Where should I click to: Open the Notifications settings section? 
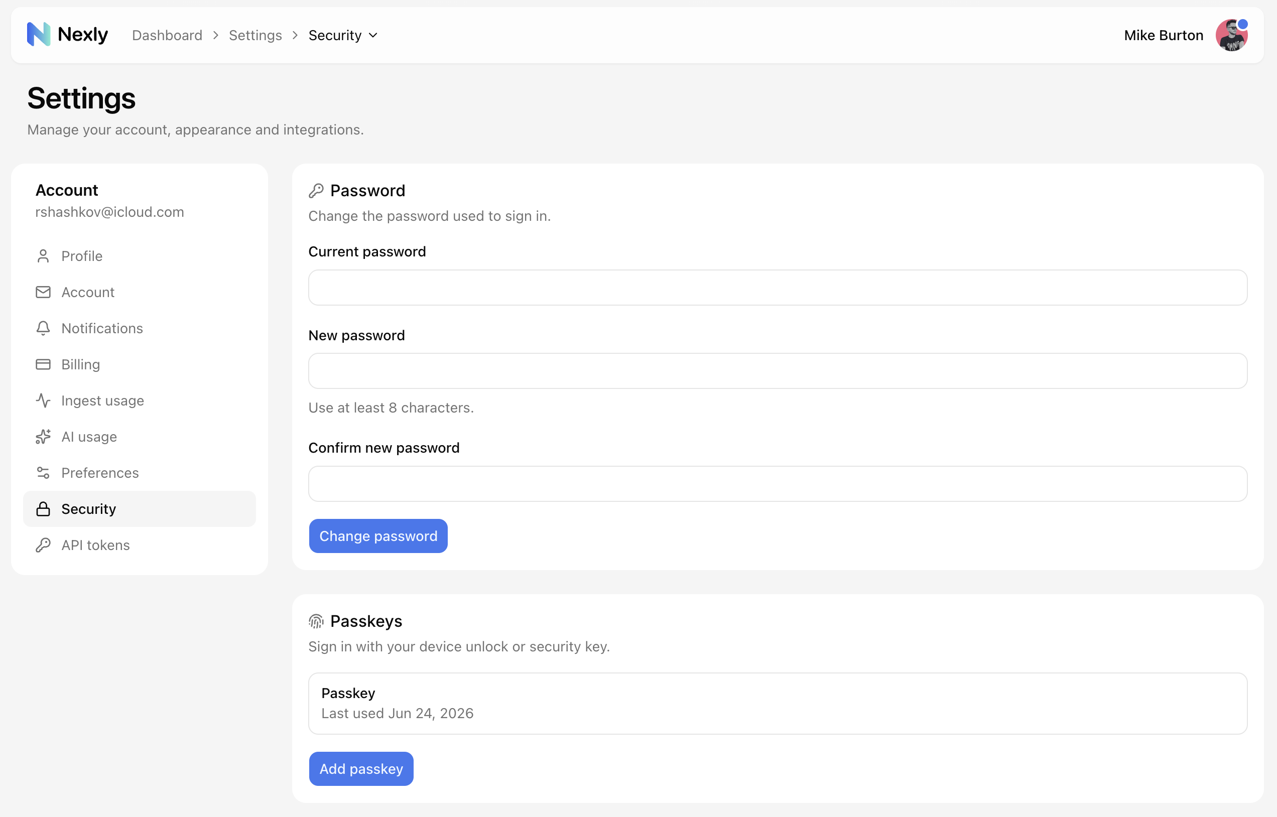tap(140, 328)
